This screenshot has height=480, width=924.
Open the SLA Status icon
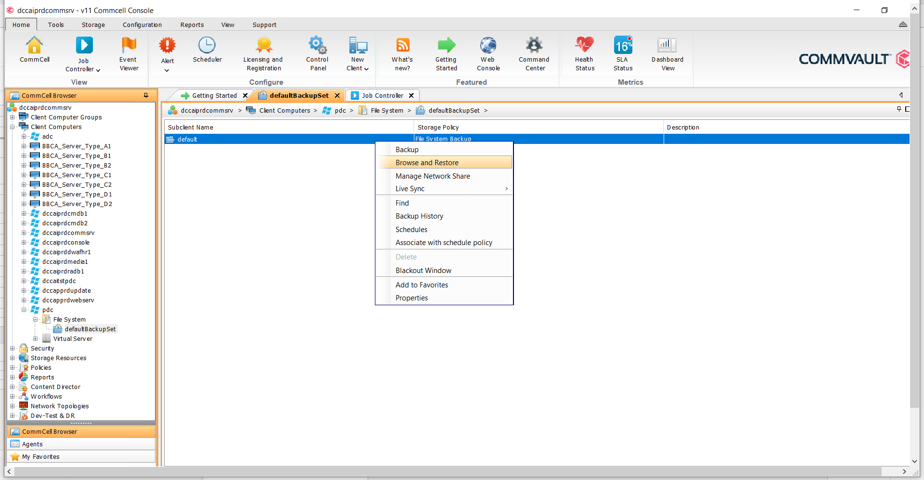tap(623, 45)
